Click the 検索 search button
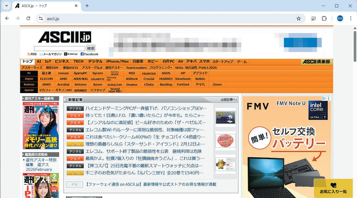The image size is (357, 198). pyautogui.click(x=91, y=48)
